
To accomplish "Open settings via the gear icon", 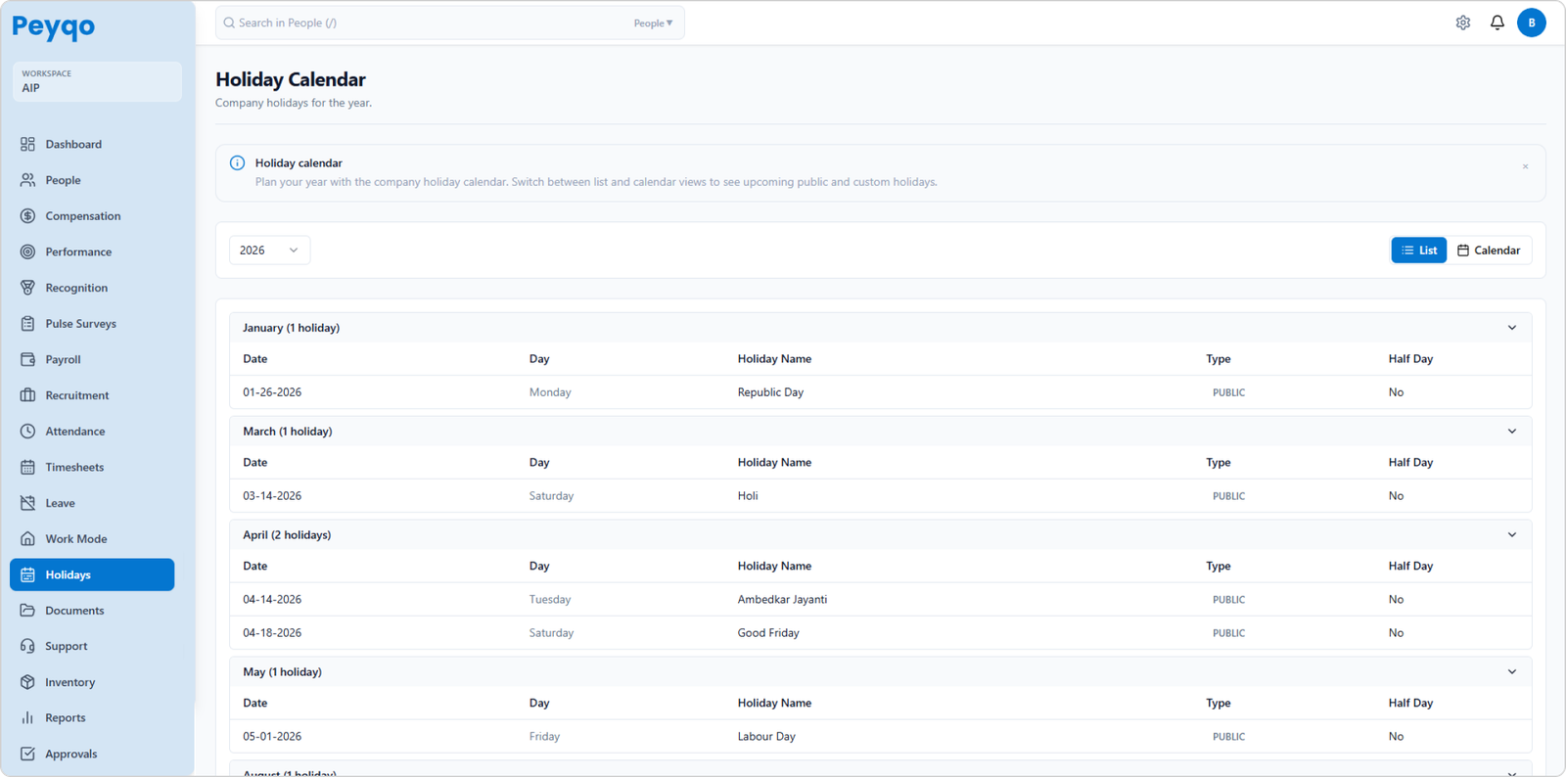I will point(1463,23).
